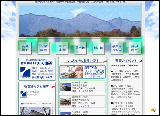Open the 住宅地 navigation tile

pos(80,48)
